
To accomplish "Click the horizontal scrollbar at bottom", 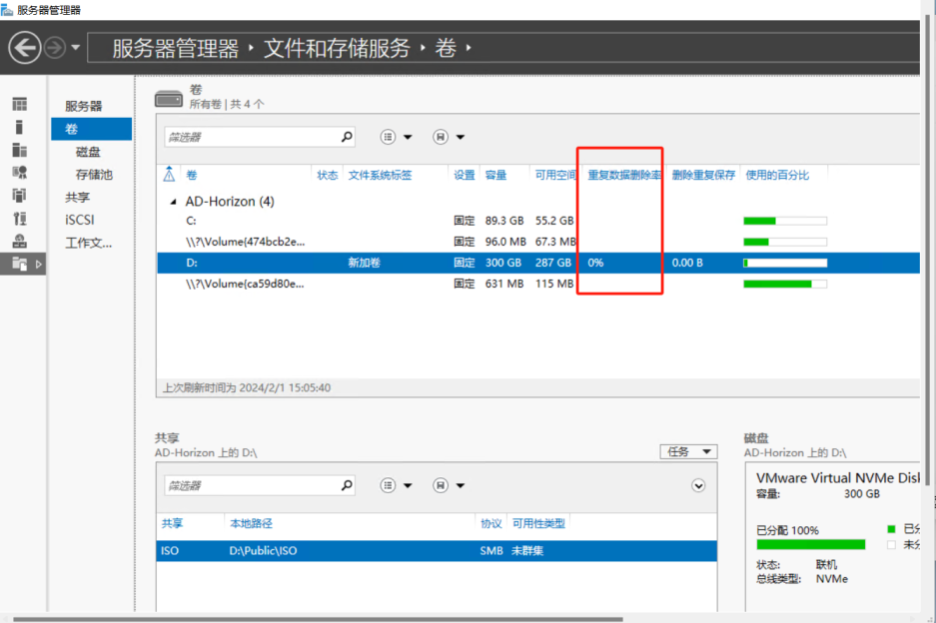I will pos(318,619).
